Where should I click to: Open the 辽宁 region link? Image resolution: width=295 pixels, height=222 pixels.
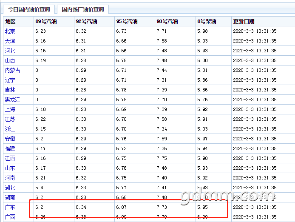(x=10, y=80)
